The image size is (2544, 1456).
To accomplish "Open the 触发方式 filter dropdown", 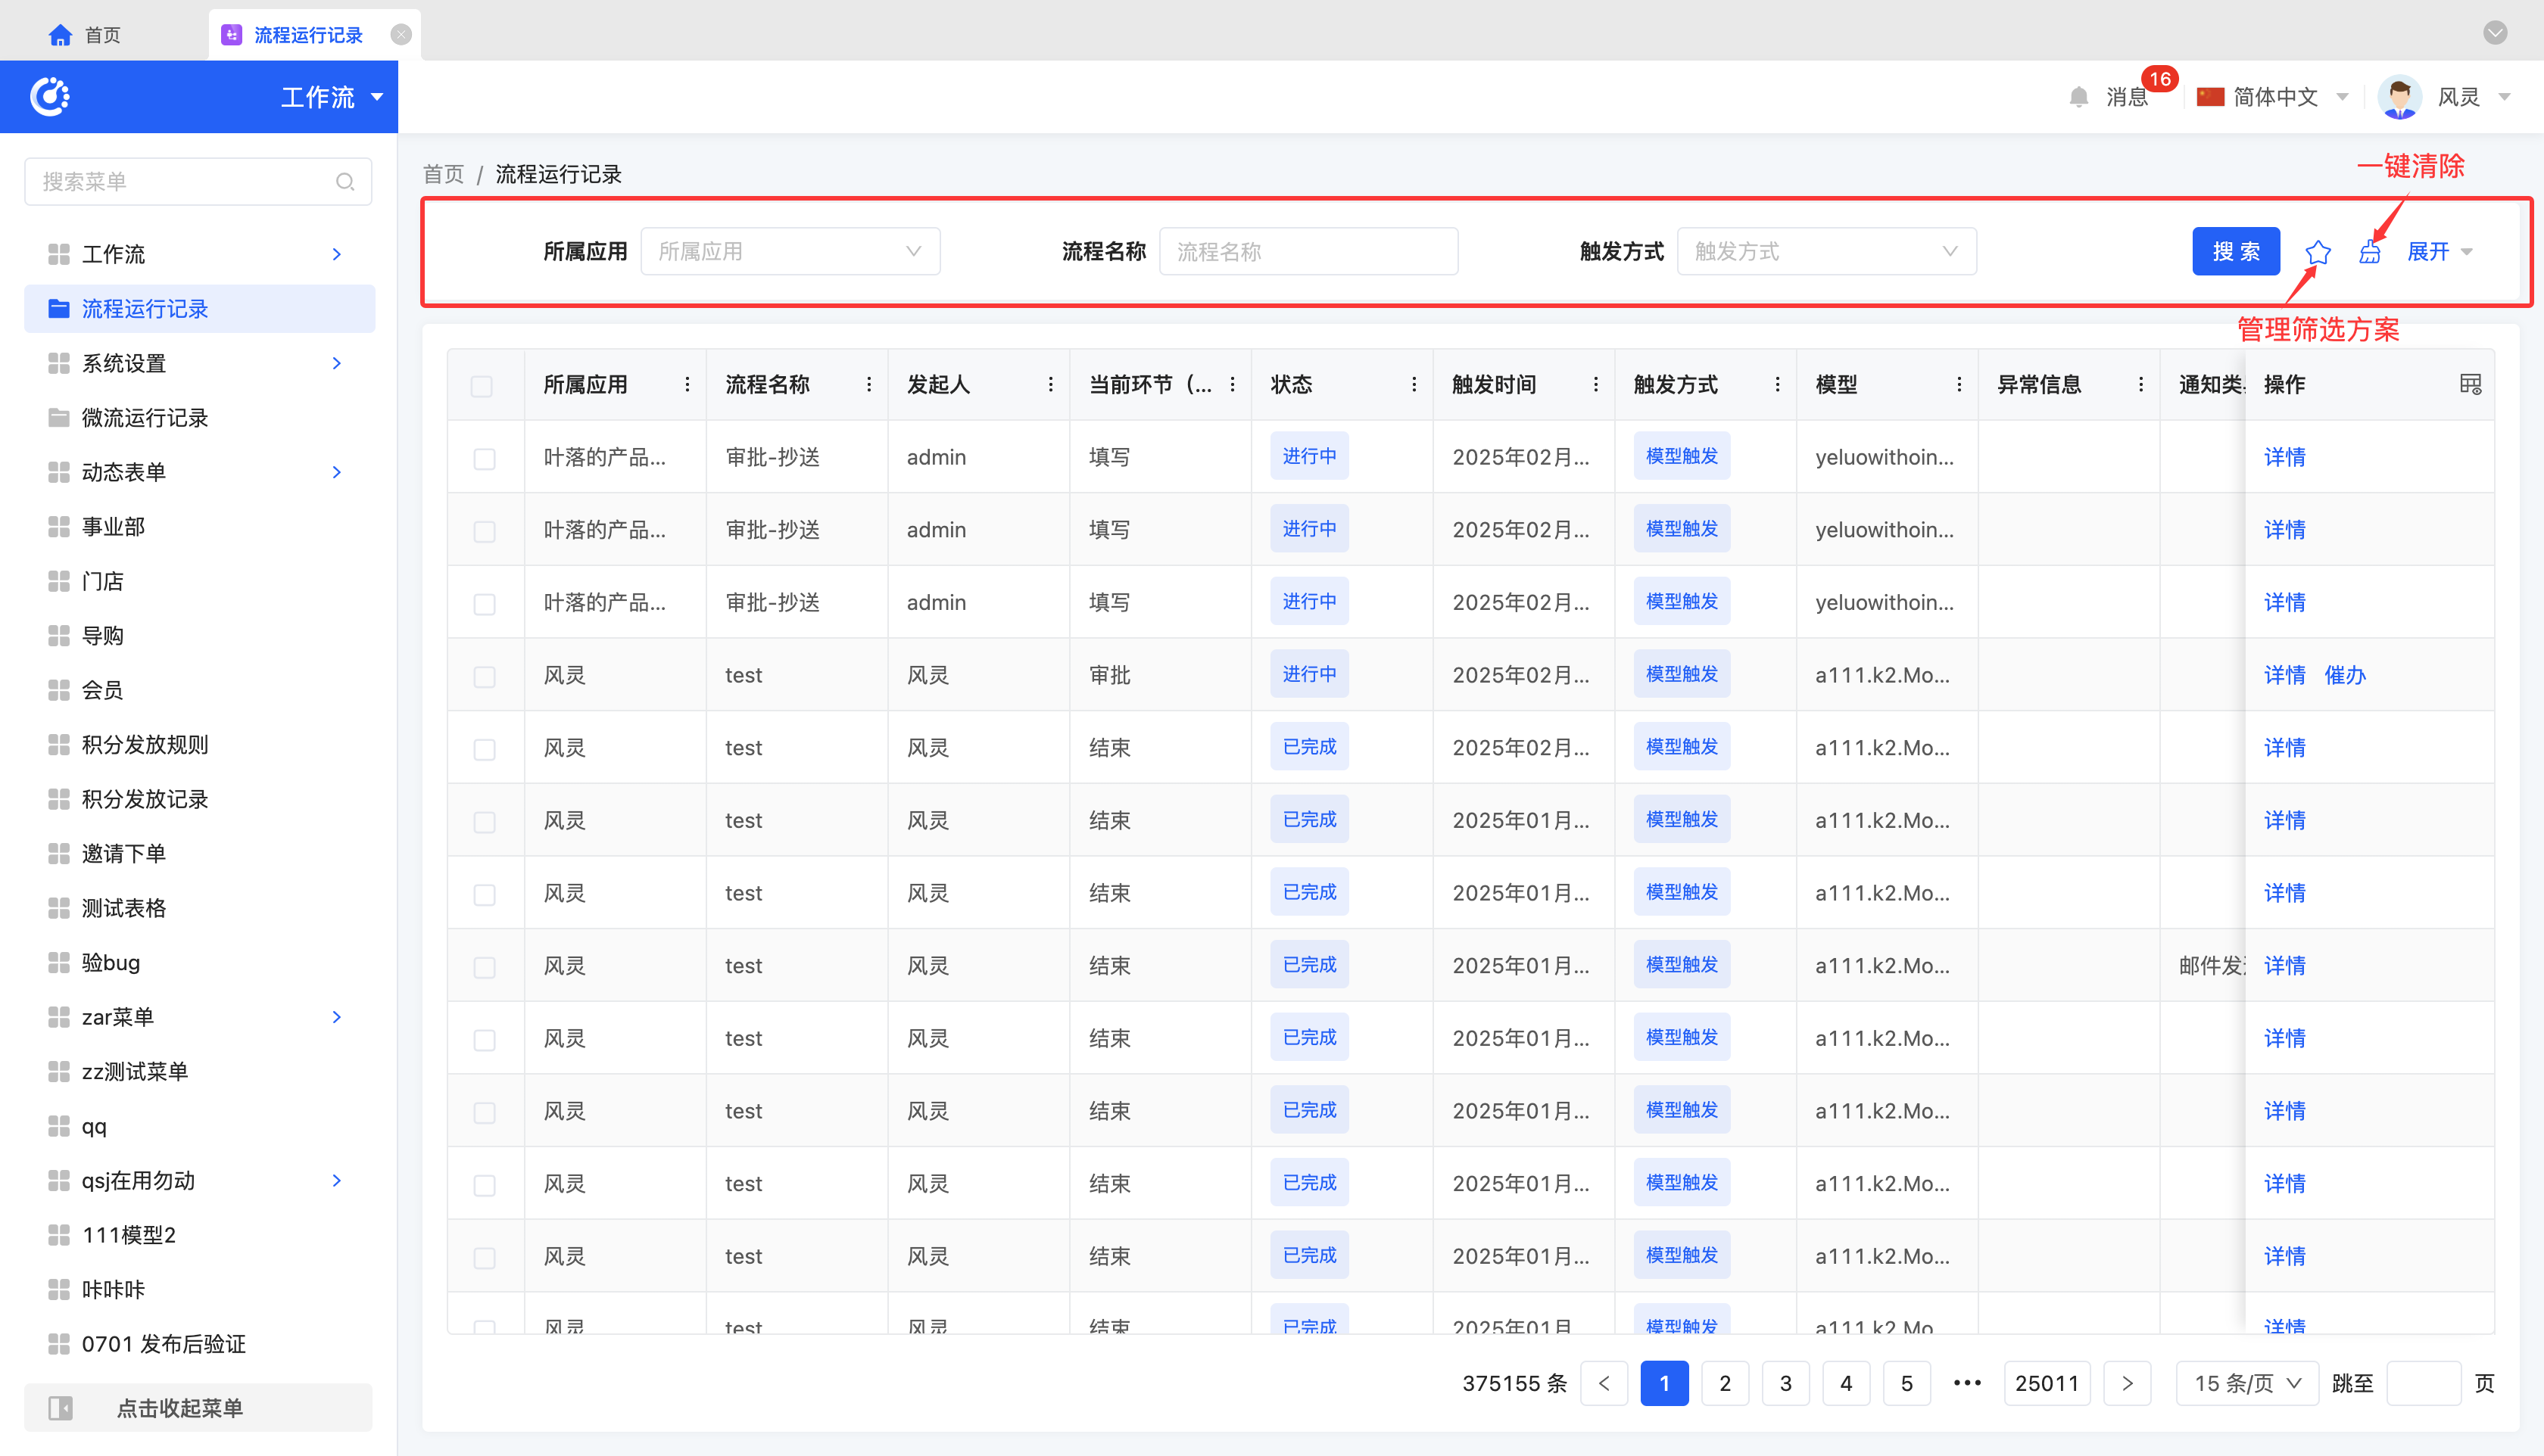I will click(1825, 252).
